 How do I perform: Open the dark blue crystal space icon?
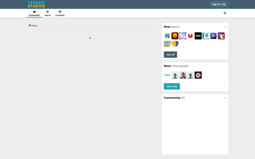[x=213, y=36]
